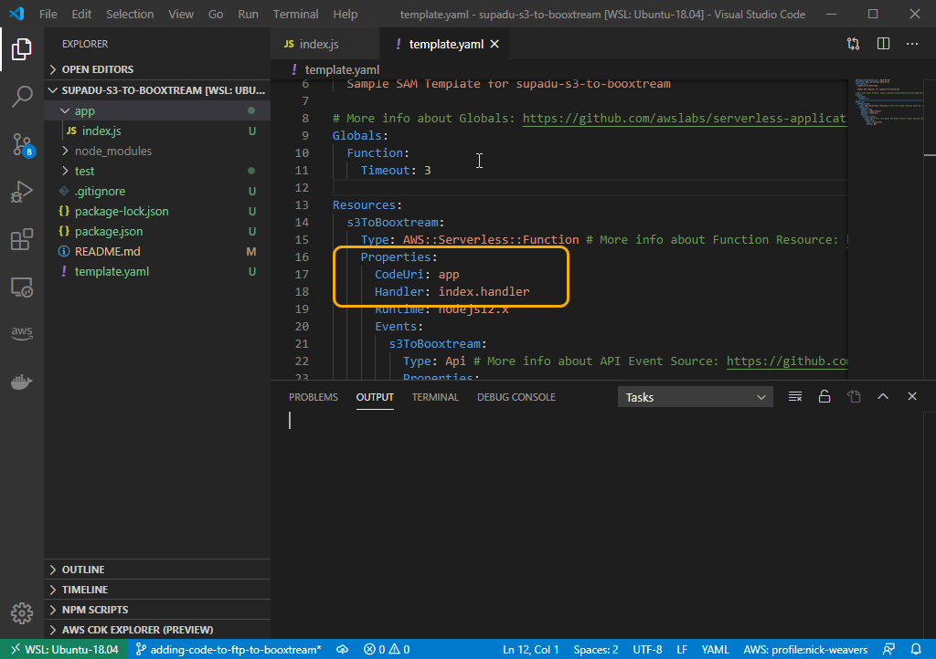This screenshot has height=659, width=936.
Task: Open the Selection menu
Action: click(130, 14)
